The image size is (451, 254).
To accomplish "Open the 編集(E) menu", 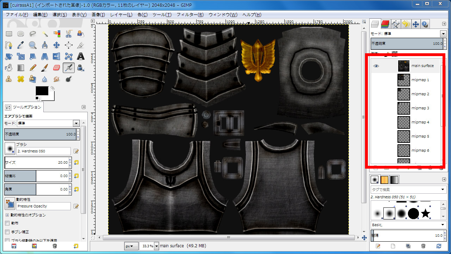I will coord(40,15).
